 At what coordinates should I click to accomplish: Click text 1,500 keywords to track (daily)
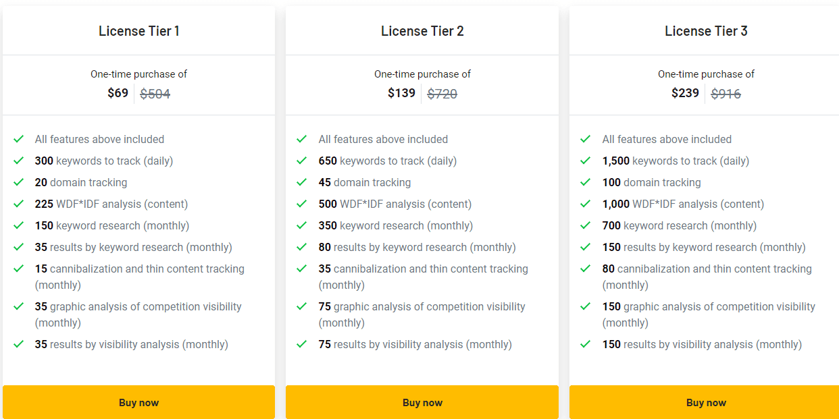(676, 161)
